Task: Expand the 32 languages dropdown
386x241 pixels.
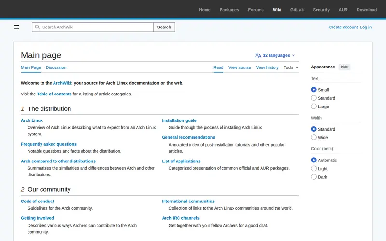Action: (275, 55)
